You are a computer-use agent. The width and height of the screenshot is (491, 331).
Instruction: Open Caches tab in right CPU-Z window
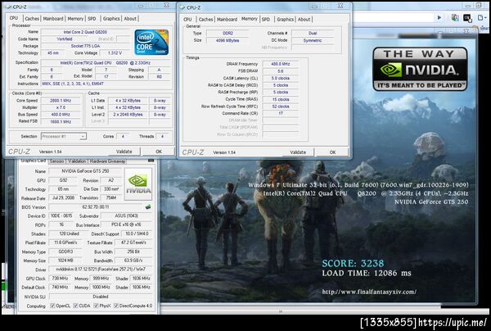pyautogui.click(x=205, y=20)
